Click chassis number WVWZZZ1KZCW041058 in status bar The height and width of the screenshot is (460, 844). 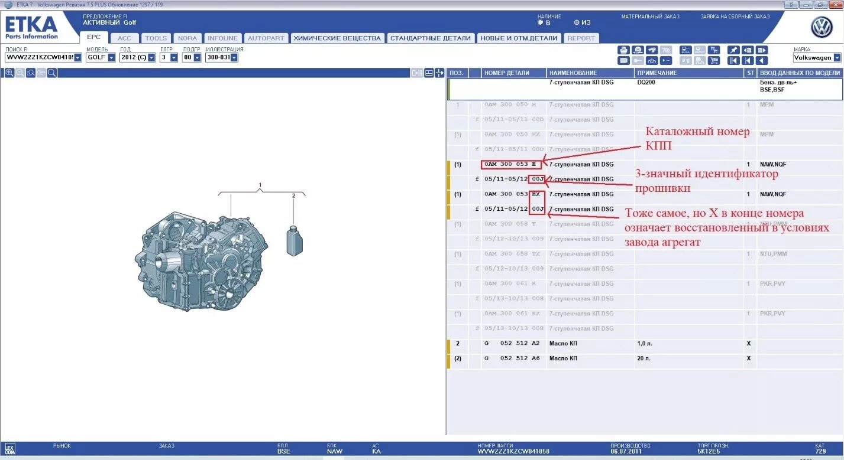point(513,452)
